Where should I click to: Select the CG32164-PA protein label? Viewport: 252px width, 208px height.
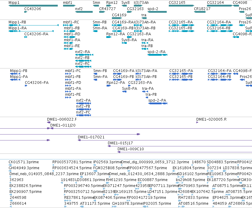click(x=220, y=71)
